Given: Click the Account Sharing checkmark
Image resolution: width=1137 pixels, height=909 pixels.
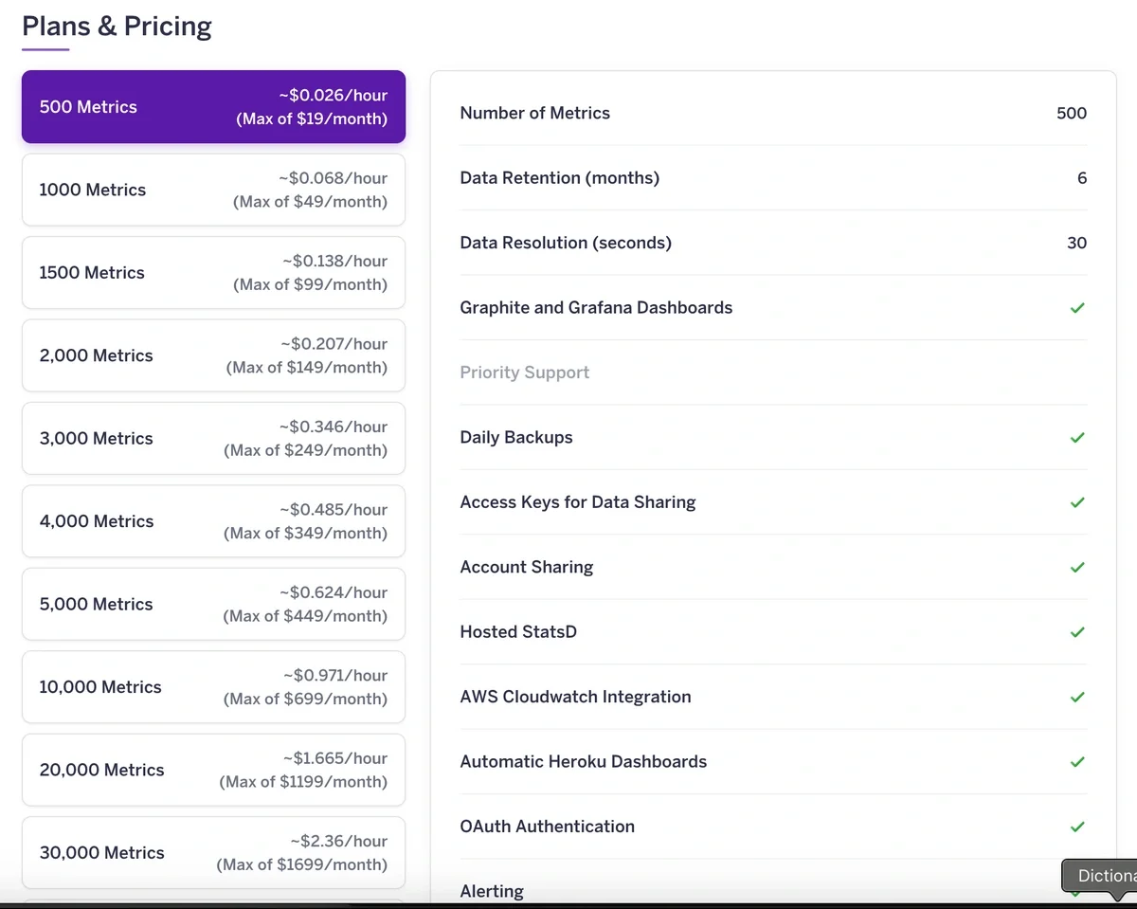Looking at the screenshot, I should [x=1077, y=567].
